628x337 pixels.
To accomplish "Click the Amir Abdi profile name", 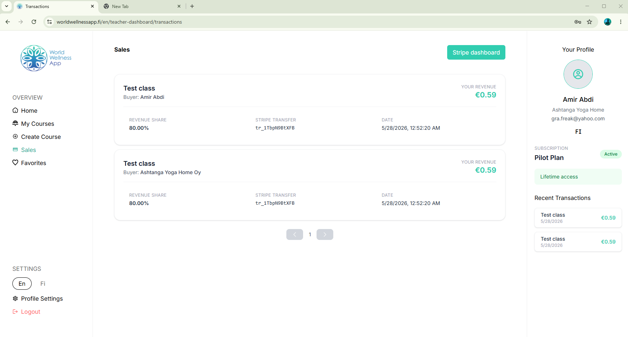I will [578, 100].
